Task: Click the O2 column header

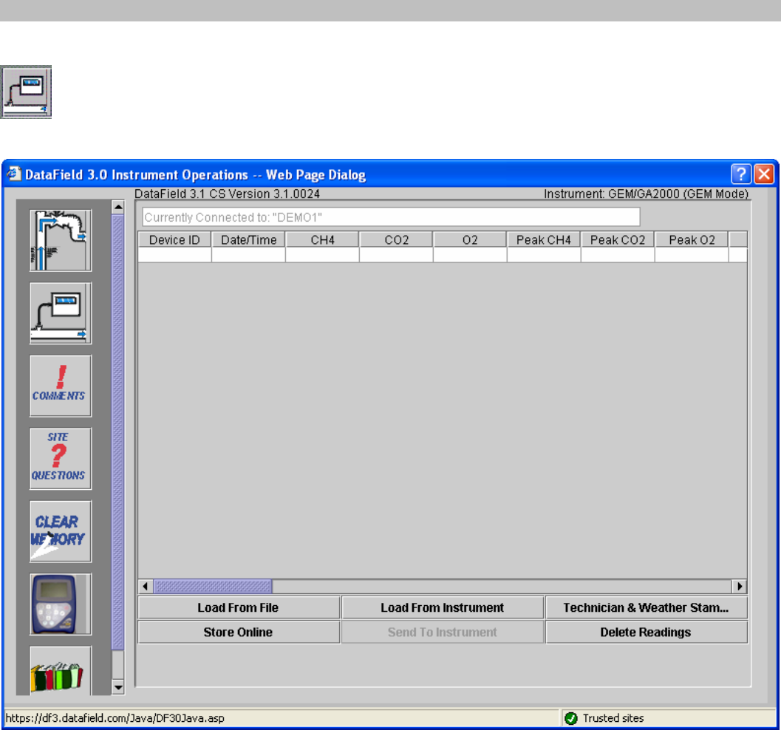Action: pyautogui.click(x=470, y=239)
